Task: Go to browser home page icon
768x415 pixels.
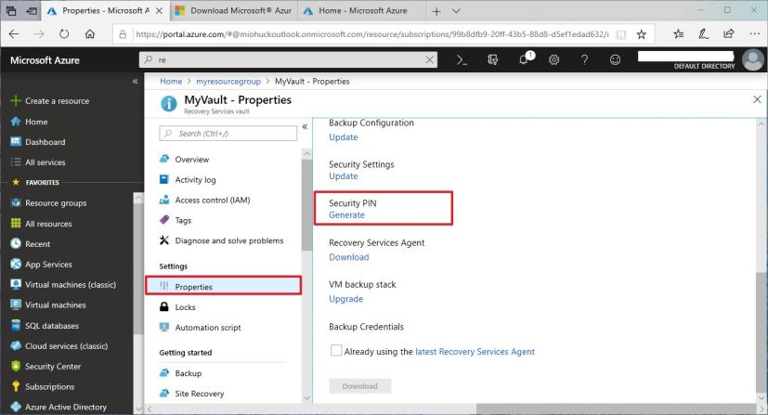Action: [x=90, y=33]
